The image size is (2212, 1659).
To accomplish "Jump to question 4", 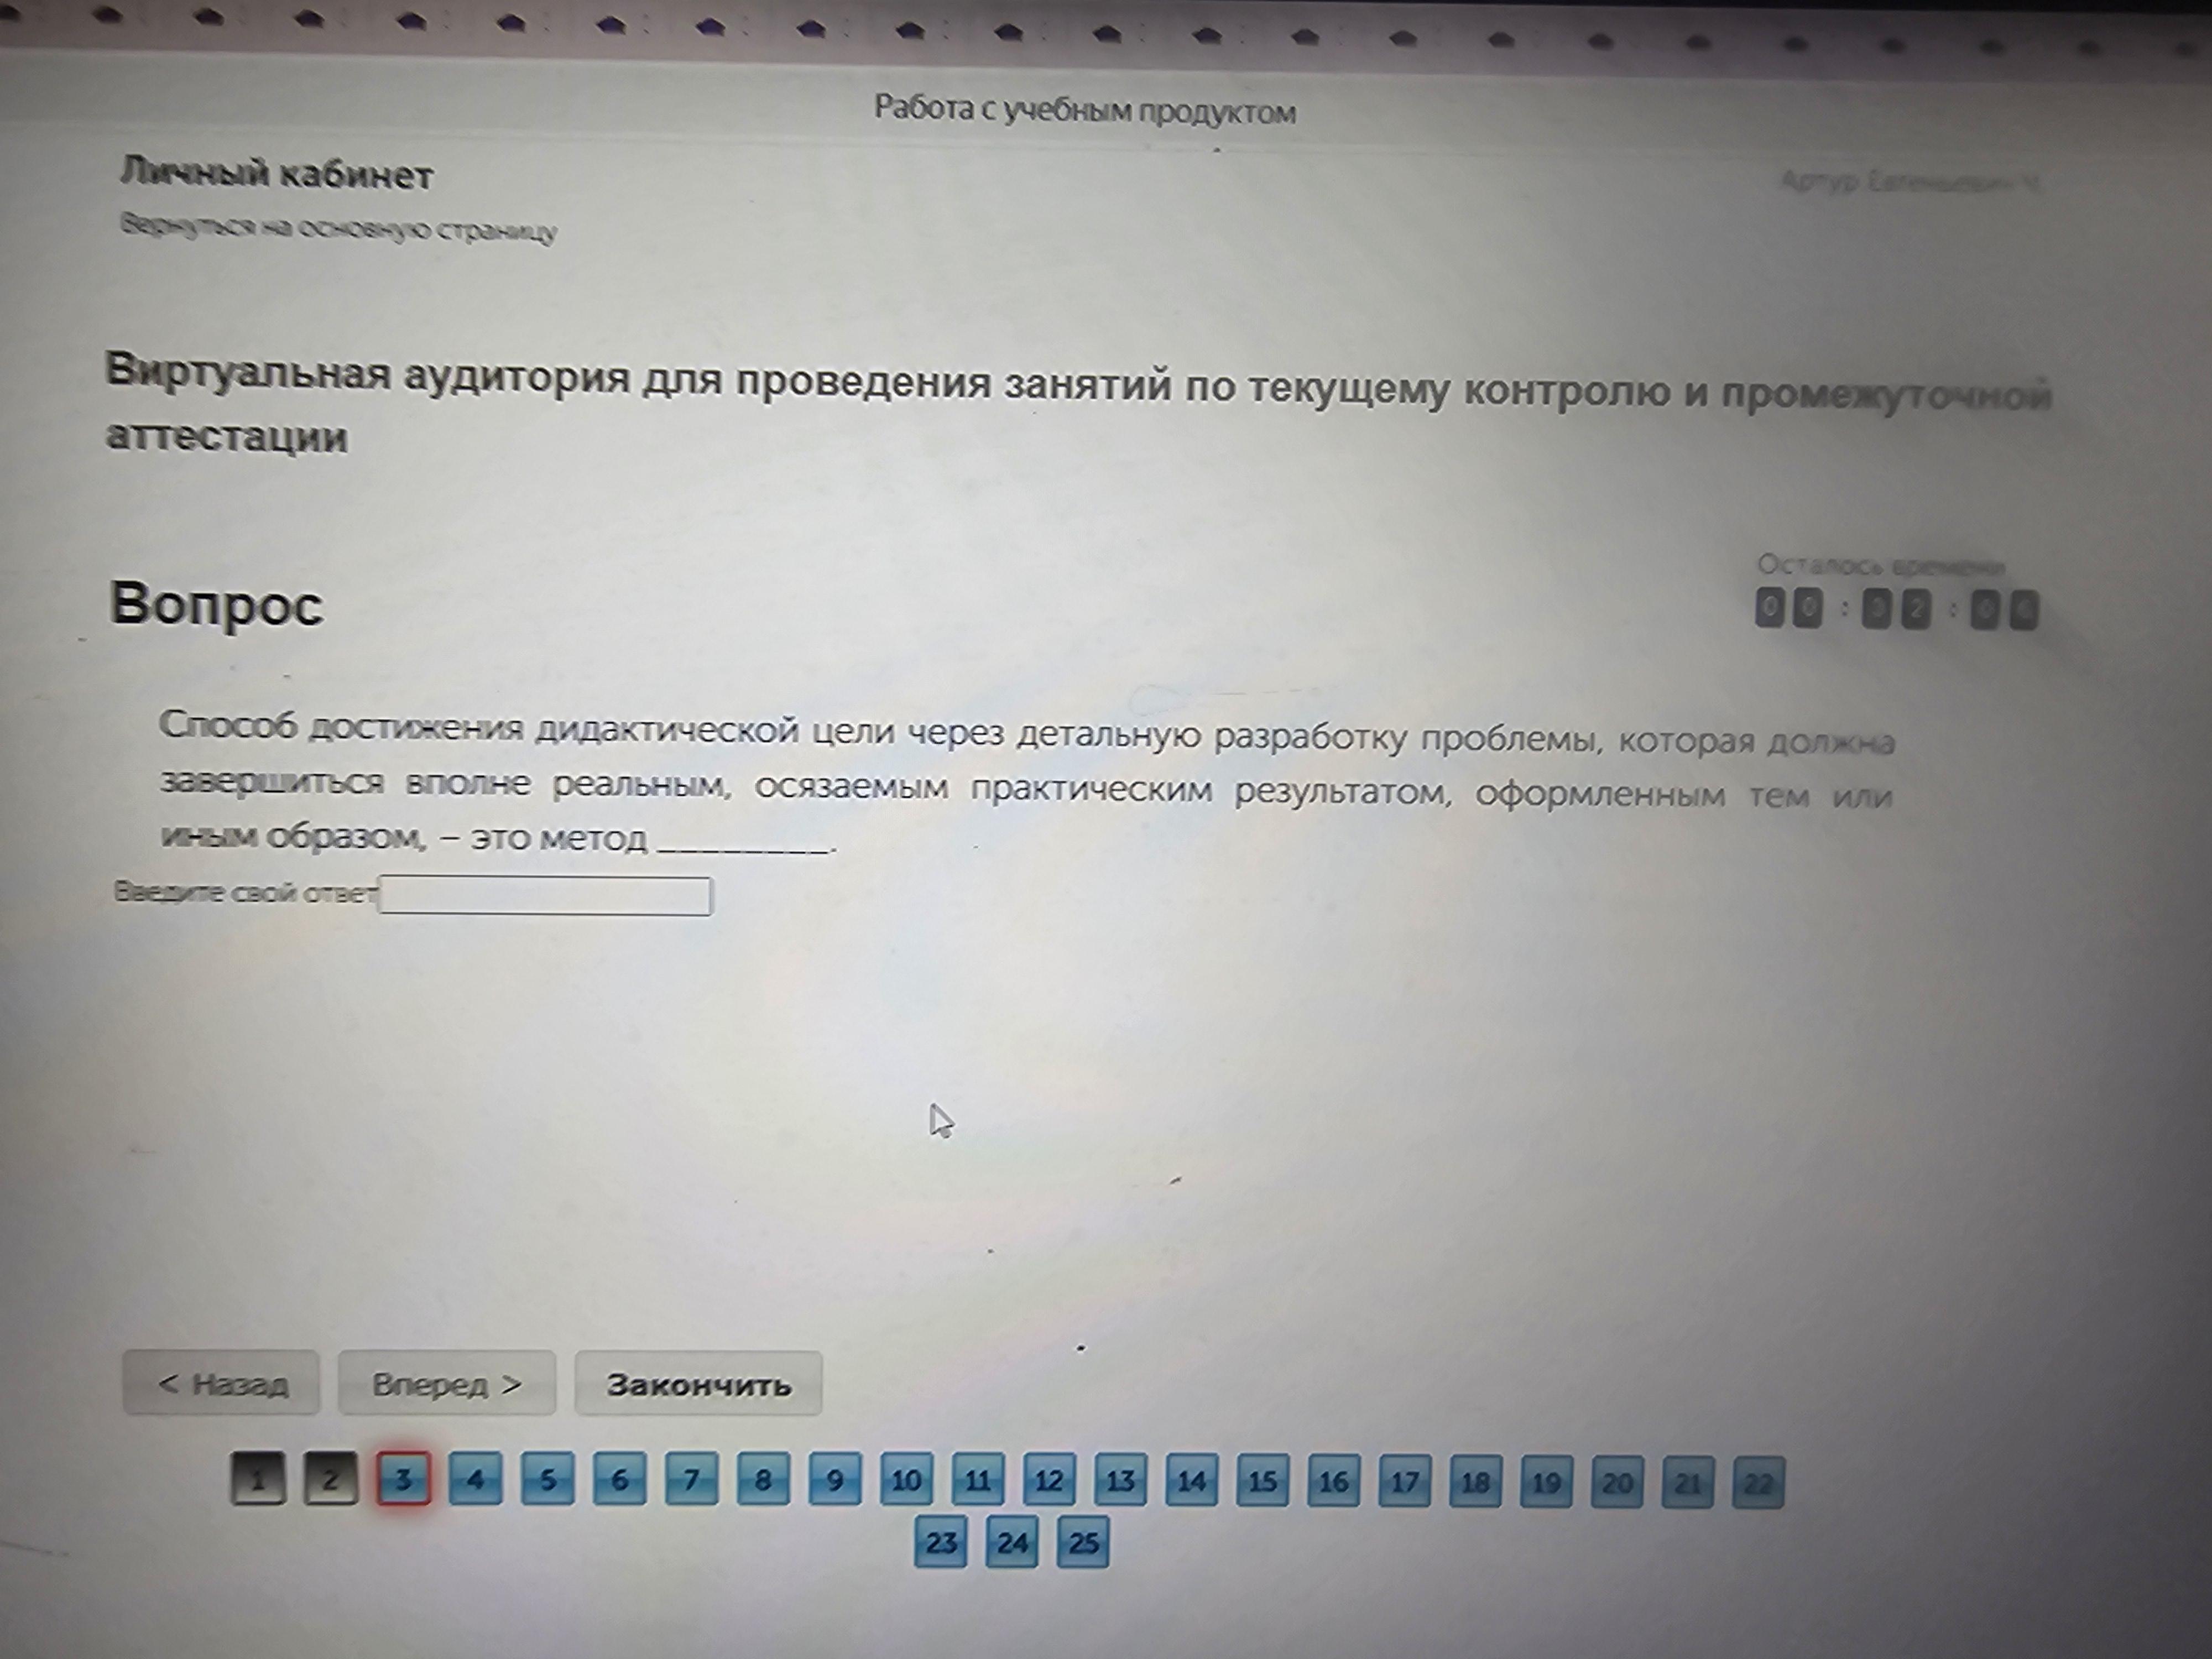I will point(476,1479).
